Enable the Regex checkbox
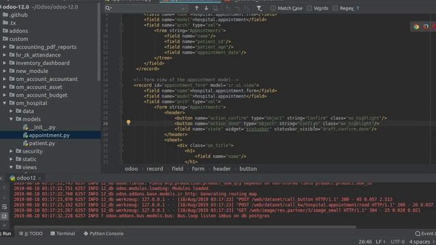Screen dimensions: 436x245 335,8
